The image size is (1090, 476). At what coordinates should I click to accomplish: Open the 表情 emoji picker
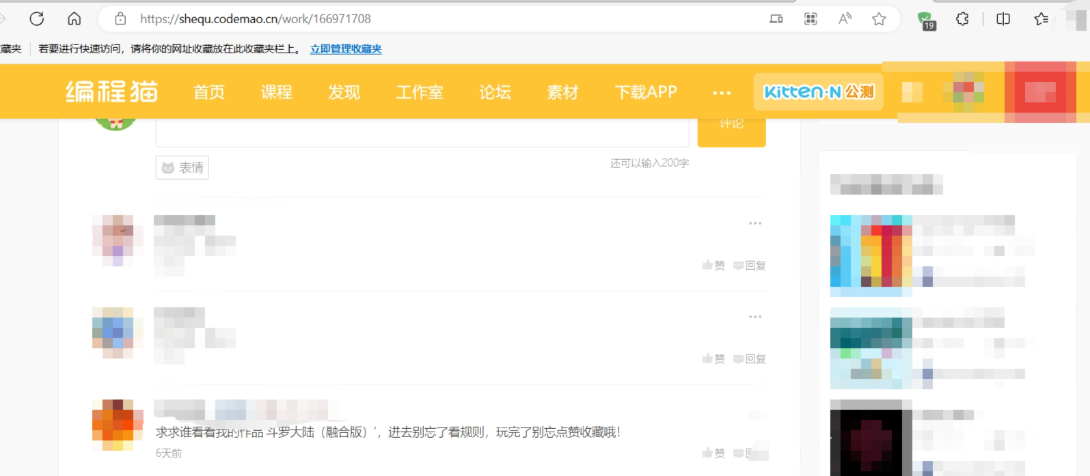point(182,167)
